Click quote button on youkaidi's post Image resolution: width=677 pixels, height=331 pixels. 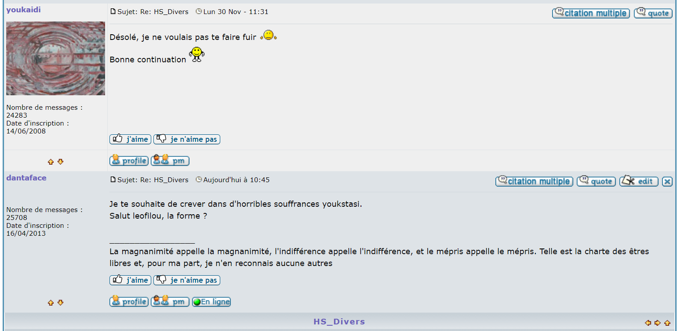(653, 13)
